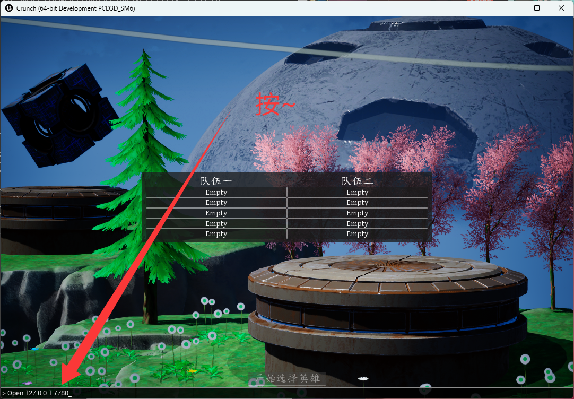Select fifth Empty slot under 队伍一

pyautogui.click(x=216, y=234)
